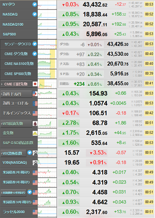Open the CME SP500先物 link

point(18,74)
